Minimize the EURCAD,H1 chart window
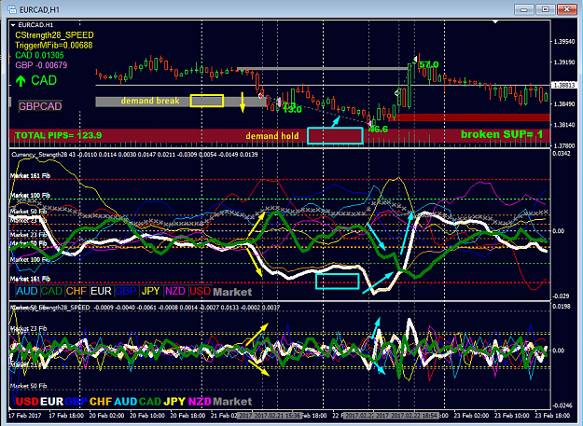The height and width of the screenshot is (426, 583). tap(524, 9)
